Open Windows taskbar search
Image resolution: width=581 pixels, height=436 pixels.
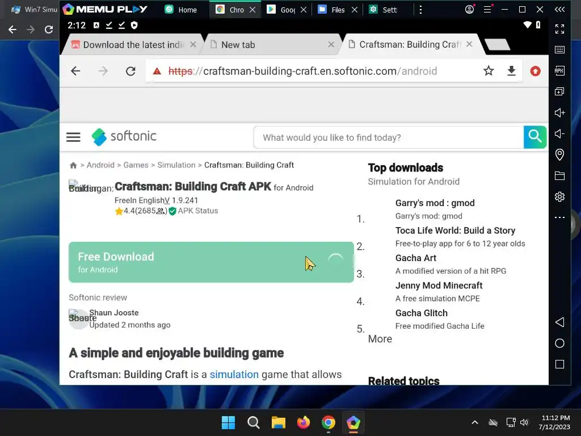[x=254, y=422]
